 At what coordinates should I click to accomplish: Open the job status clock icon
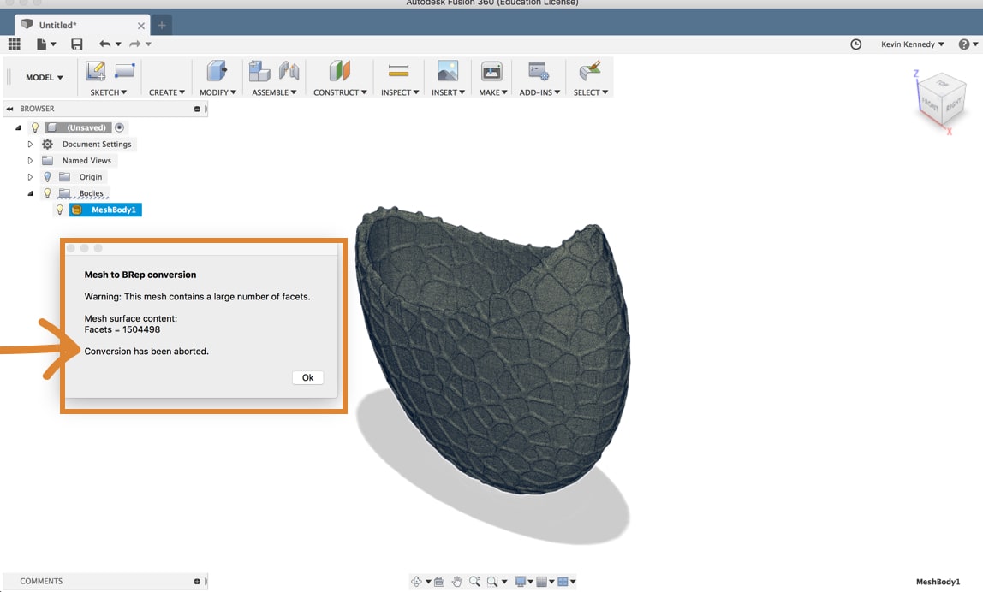(855, 44)
